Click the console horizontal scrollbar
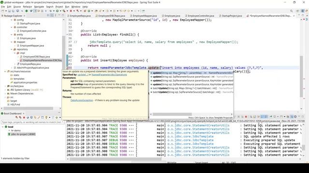Screen dimensions: 309x173 point(115,159)
